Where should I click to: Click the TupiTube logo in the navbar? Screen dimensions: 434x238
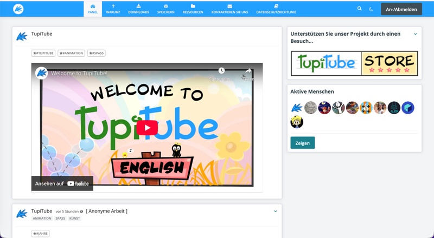(18, 9)
